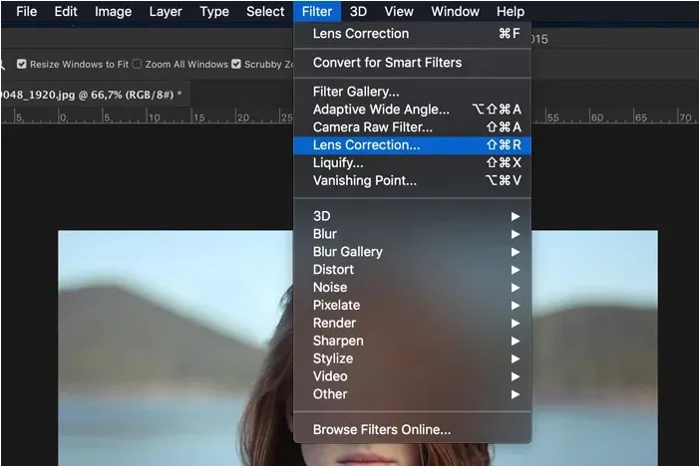The height and width of the screenshot is (466, 699).
Task: Open the Layer menu in menu bar
Action: click(x=166, y=12)
